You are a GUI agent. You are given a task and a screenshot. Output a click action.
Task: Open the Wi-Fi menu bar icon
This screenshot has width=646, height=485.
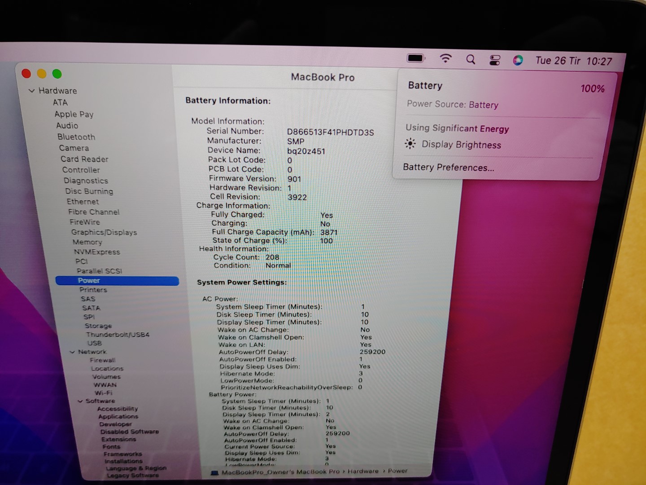pyautogui.click(x=445, y=58)
